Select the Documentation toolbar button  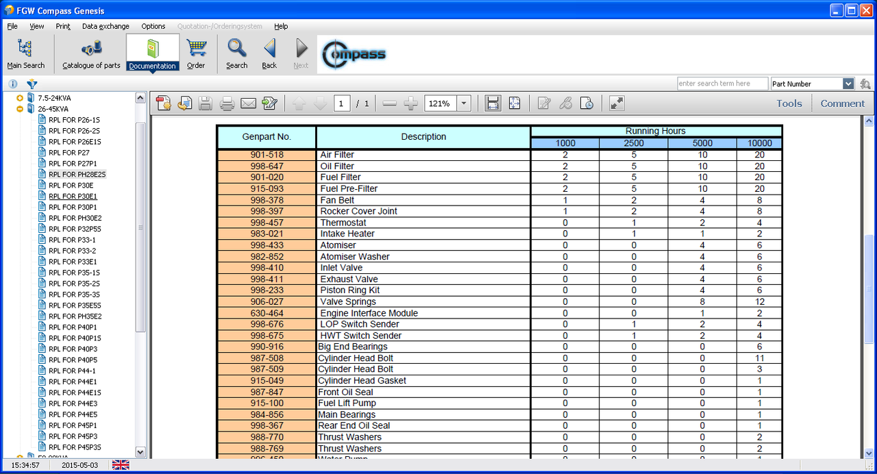click(x=152, y=53)
